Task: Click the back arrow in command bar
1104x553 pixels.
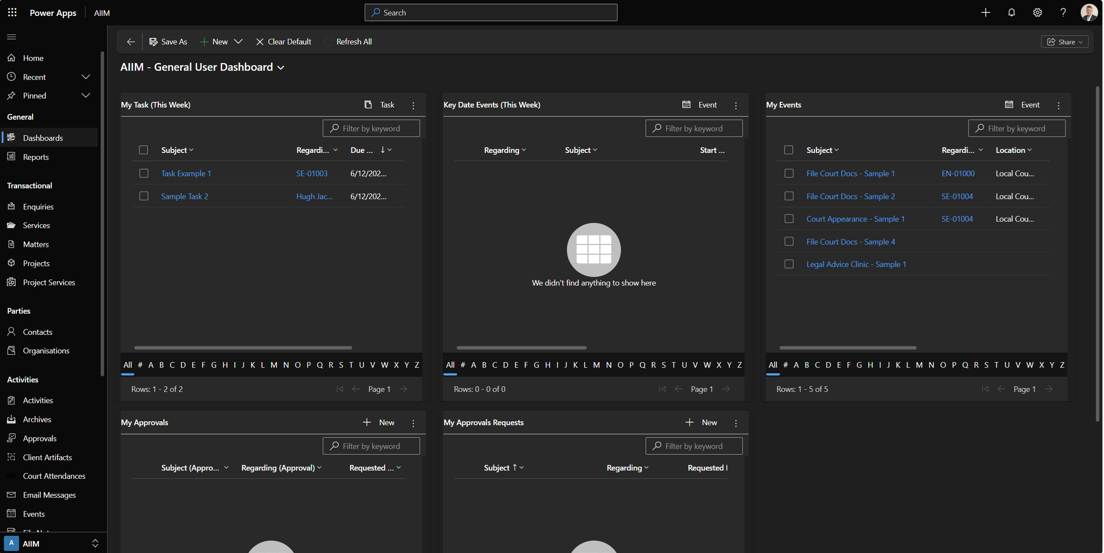Action: [x=131, y=42]
